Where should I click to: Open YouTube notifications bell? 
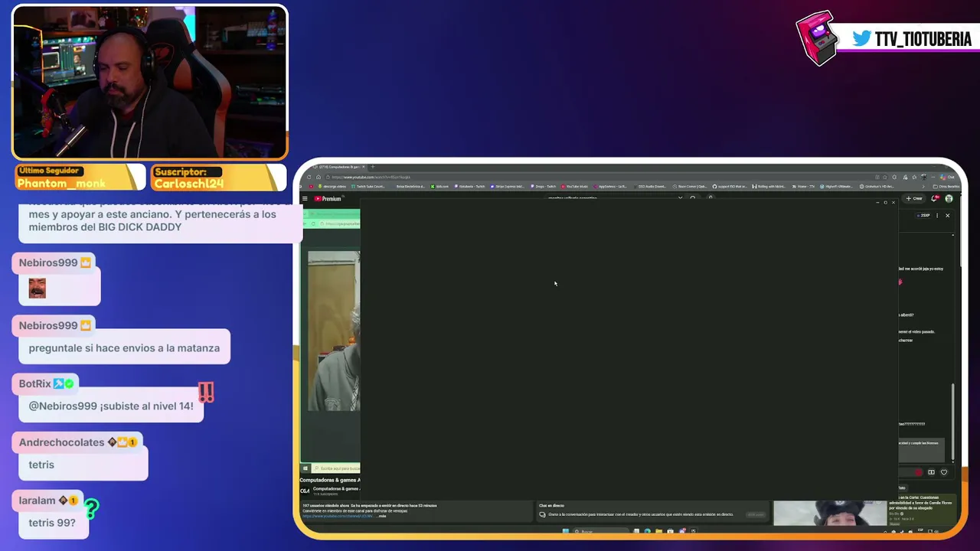click(x=934, y=199)
